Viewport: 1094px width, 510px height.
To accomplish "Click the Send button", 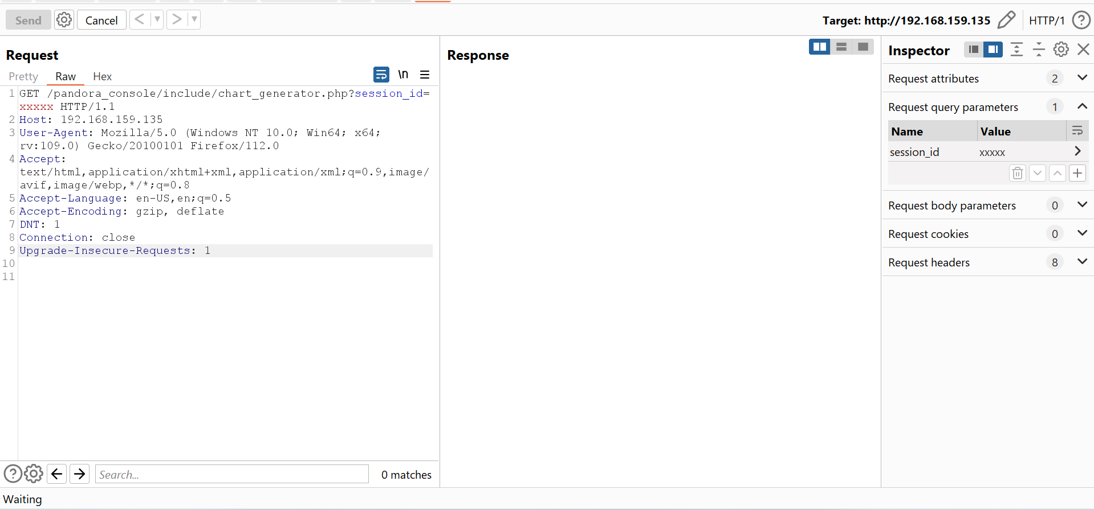I will click(29, 20).
